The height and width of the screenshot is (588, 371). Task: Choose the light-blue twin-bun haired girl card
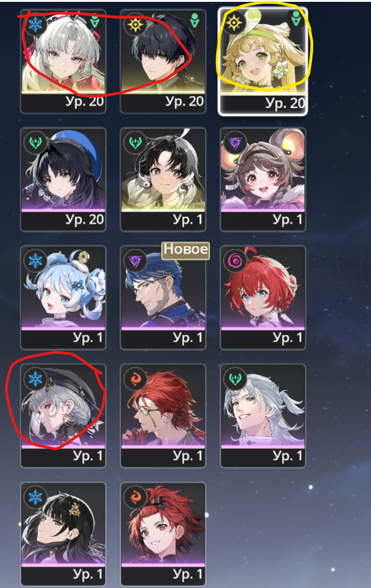(x=63, y=297)
